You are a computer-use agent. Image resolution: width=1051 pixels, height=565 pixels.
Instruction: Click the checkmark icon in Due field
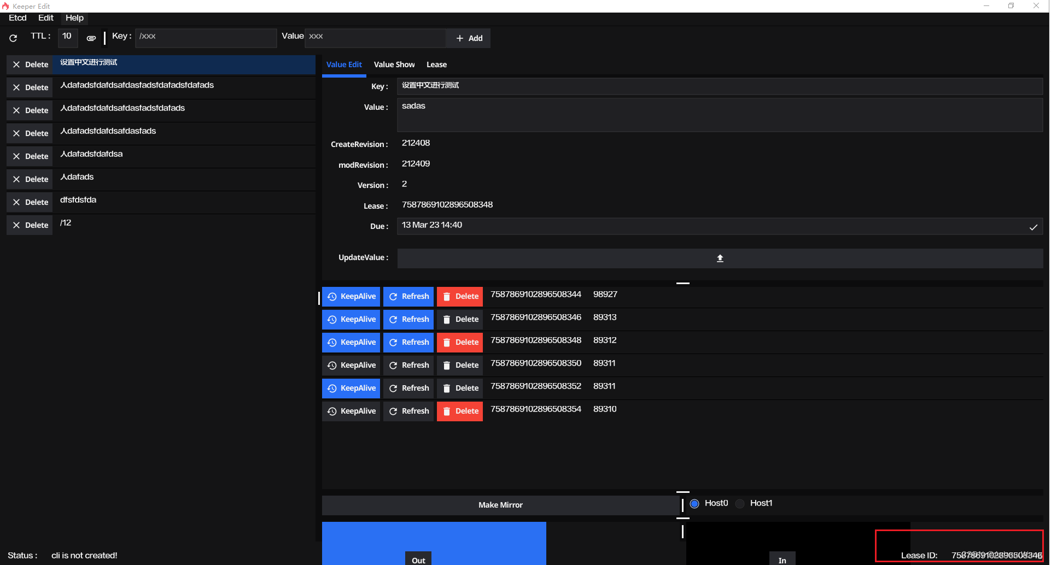[1033, 227]
